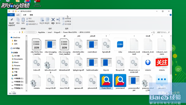Select the highlighted PowerWord application

click(x=106, y=81)
